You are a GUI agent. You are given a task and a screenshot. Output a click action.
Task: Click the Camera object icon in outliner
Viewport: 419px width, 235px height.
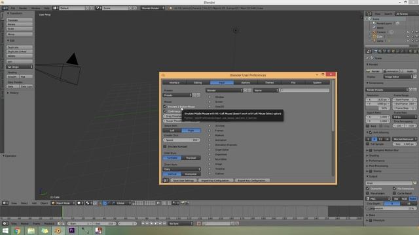[374, 32]
